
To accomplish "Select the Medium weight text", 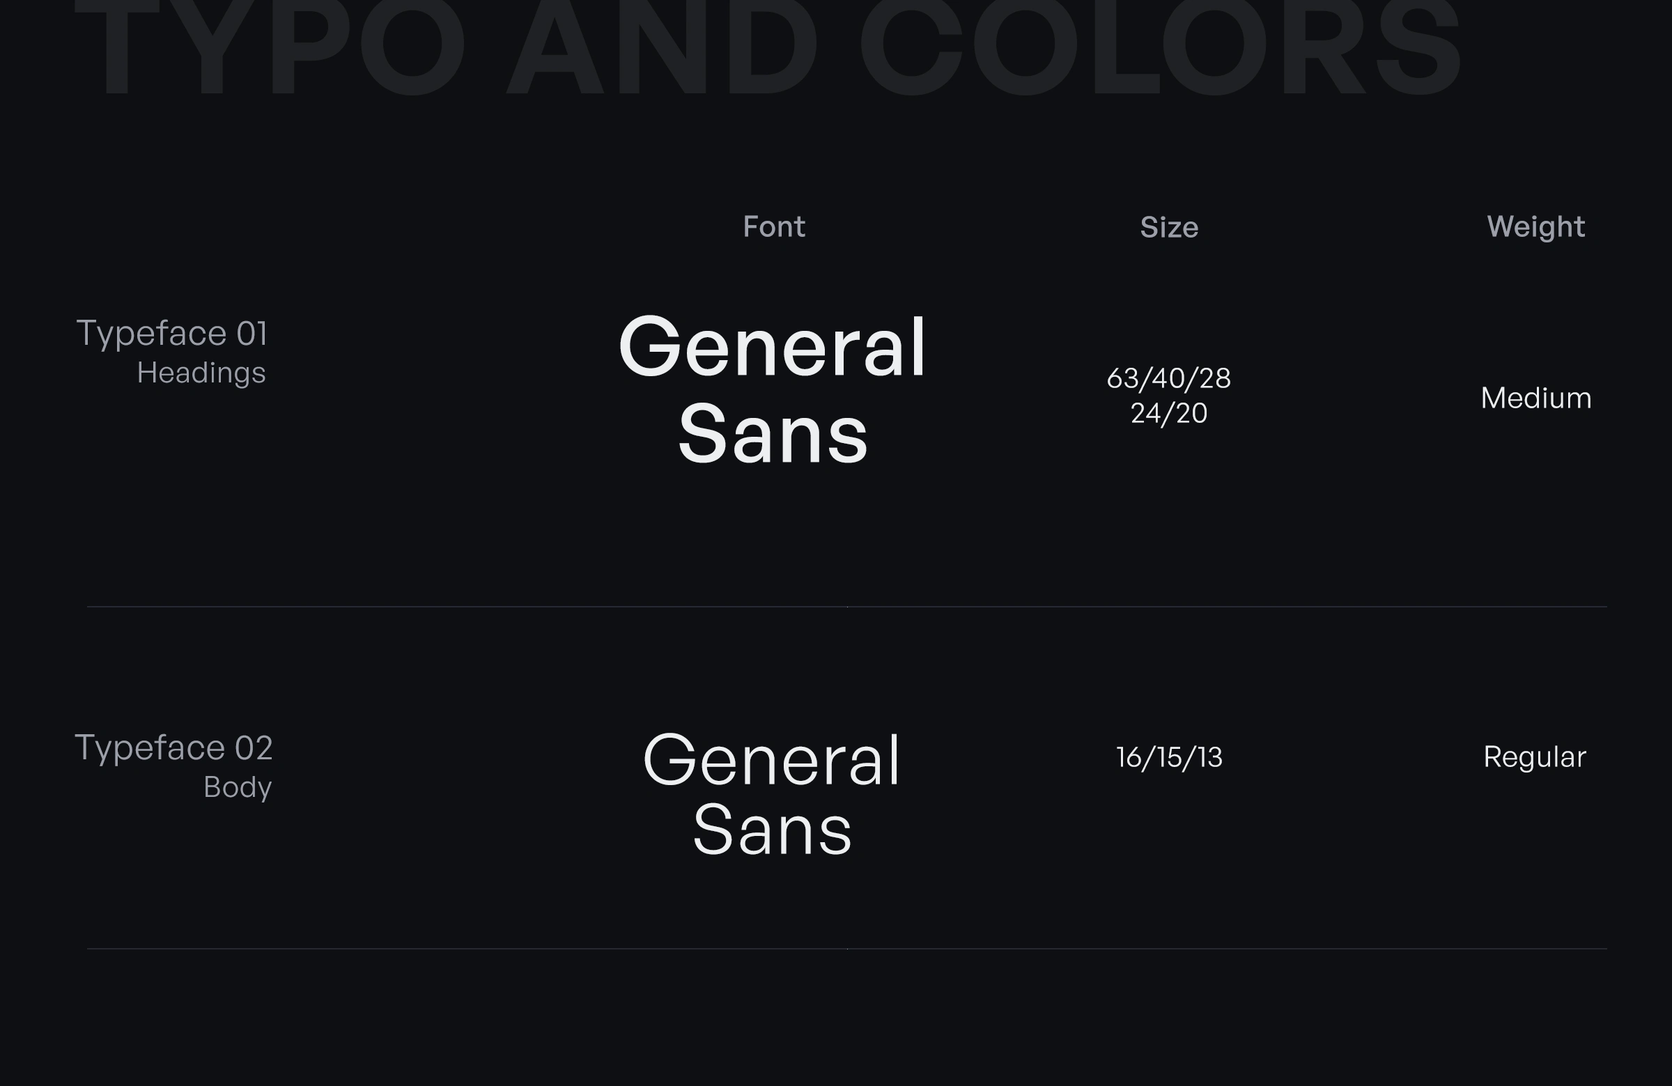I will 1535,398.
